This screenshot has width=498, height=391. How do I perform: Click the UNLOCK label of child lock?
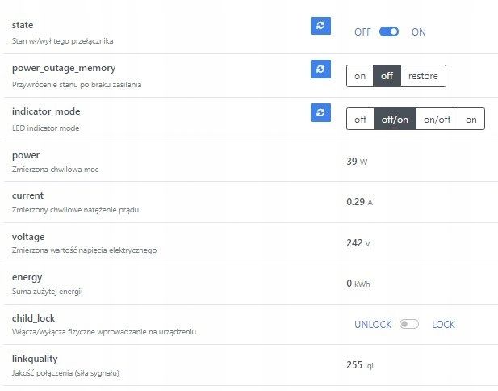pyautogui.click(x=373, y=325)
